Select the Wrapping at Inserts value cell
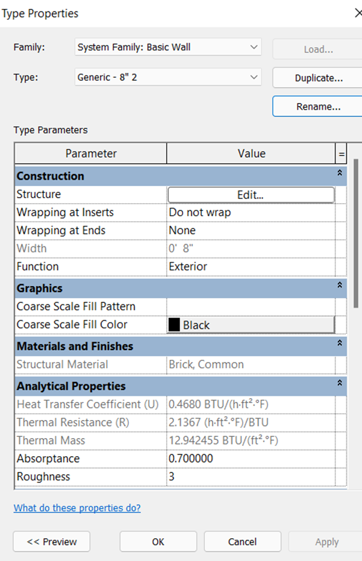362x561 pixels. tap(251, 213)
